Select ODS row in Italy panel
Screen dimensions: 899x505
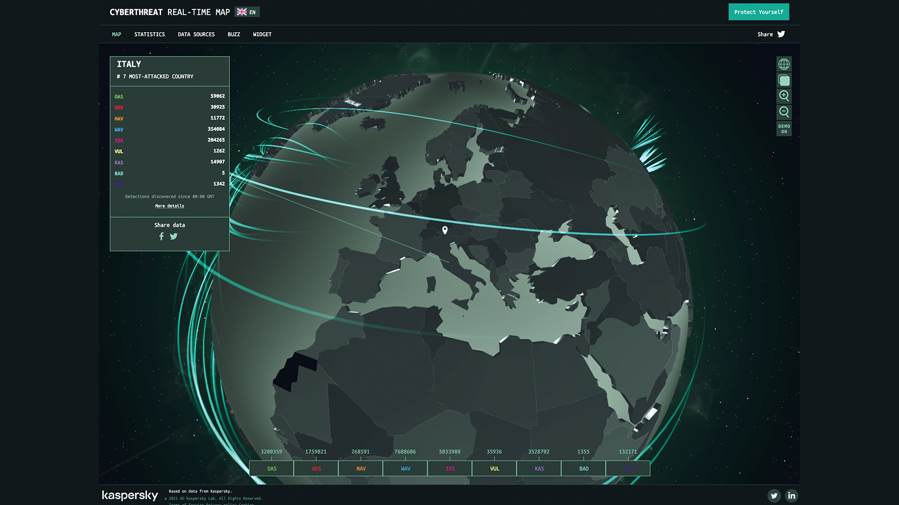pyautogui.click(x=169, y=107)
